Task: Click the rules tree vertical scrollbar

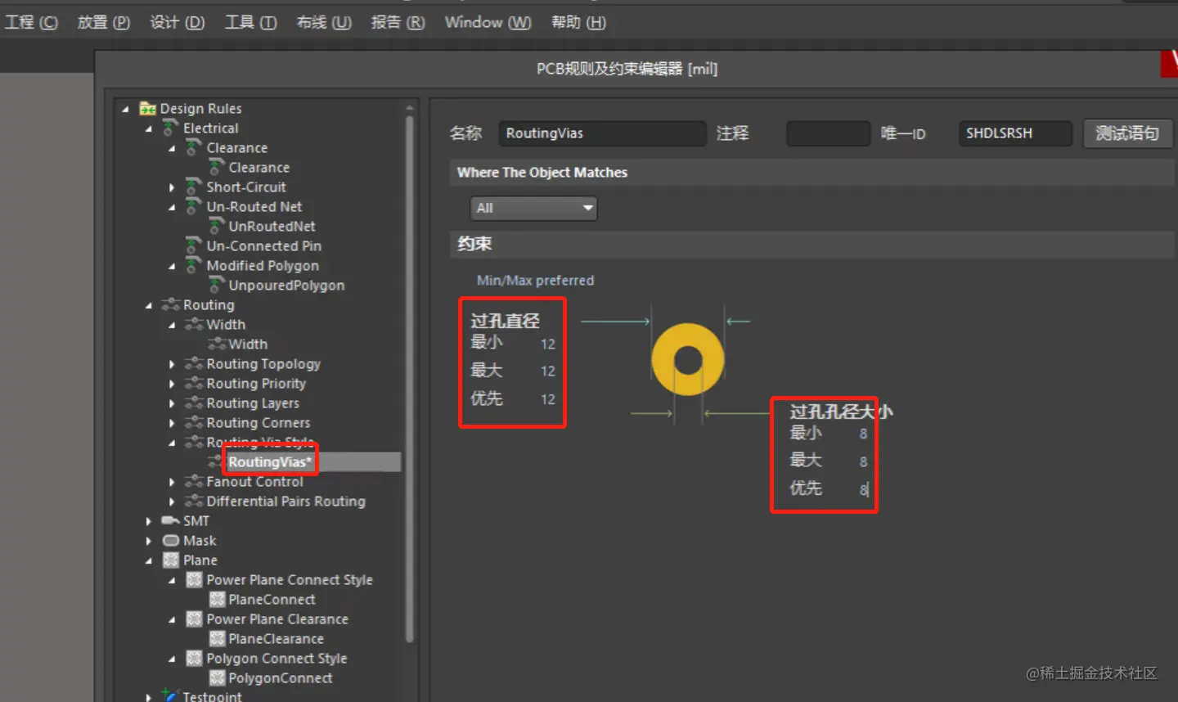Action: click(410, 378)
